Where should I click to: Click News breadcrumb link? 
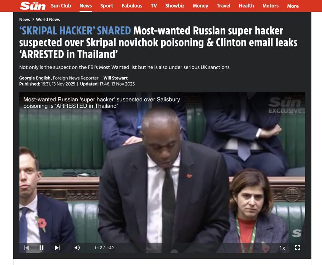pyautogui.click(x=24, y=19)
